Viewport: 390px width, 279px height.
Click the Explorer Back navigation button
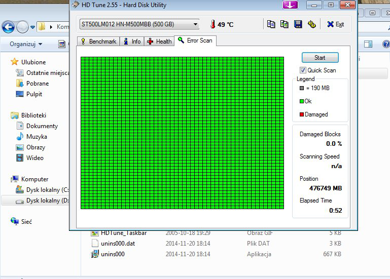tap(9, 27)
